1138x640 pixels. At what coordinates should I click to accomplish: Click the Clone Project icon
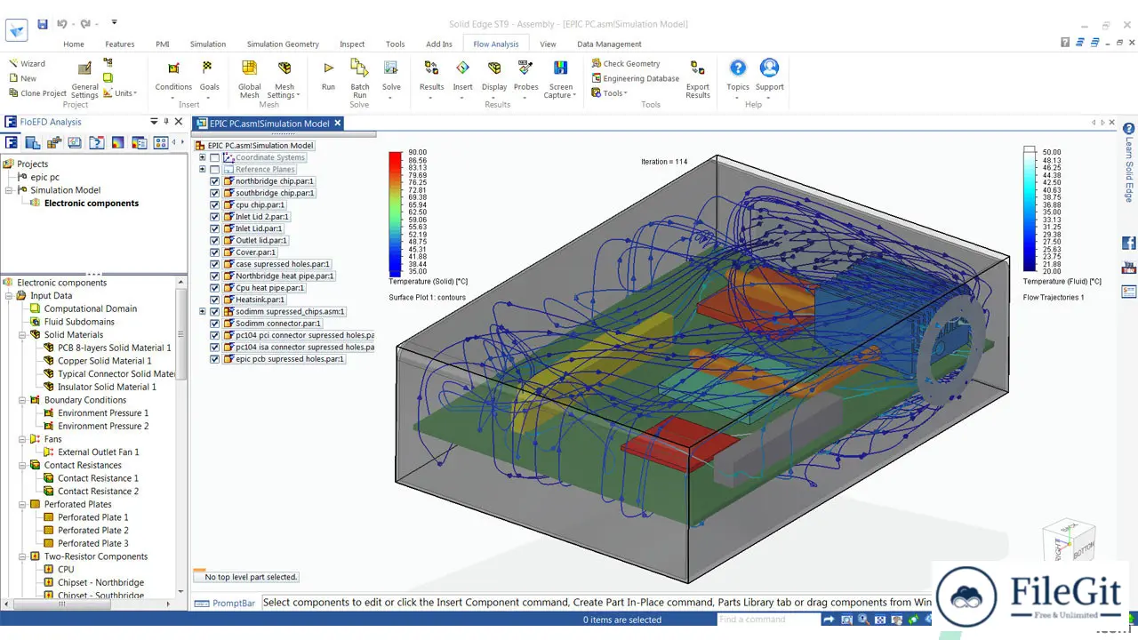pyautogui.click(x=13, y=93)
